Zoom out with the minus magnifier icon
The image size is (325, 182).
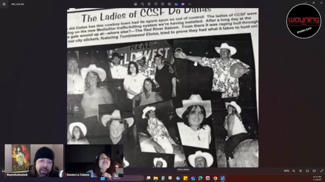[x=294, y=171]
